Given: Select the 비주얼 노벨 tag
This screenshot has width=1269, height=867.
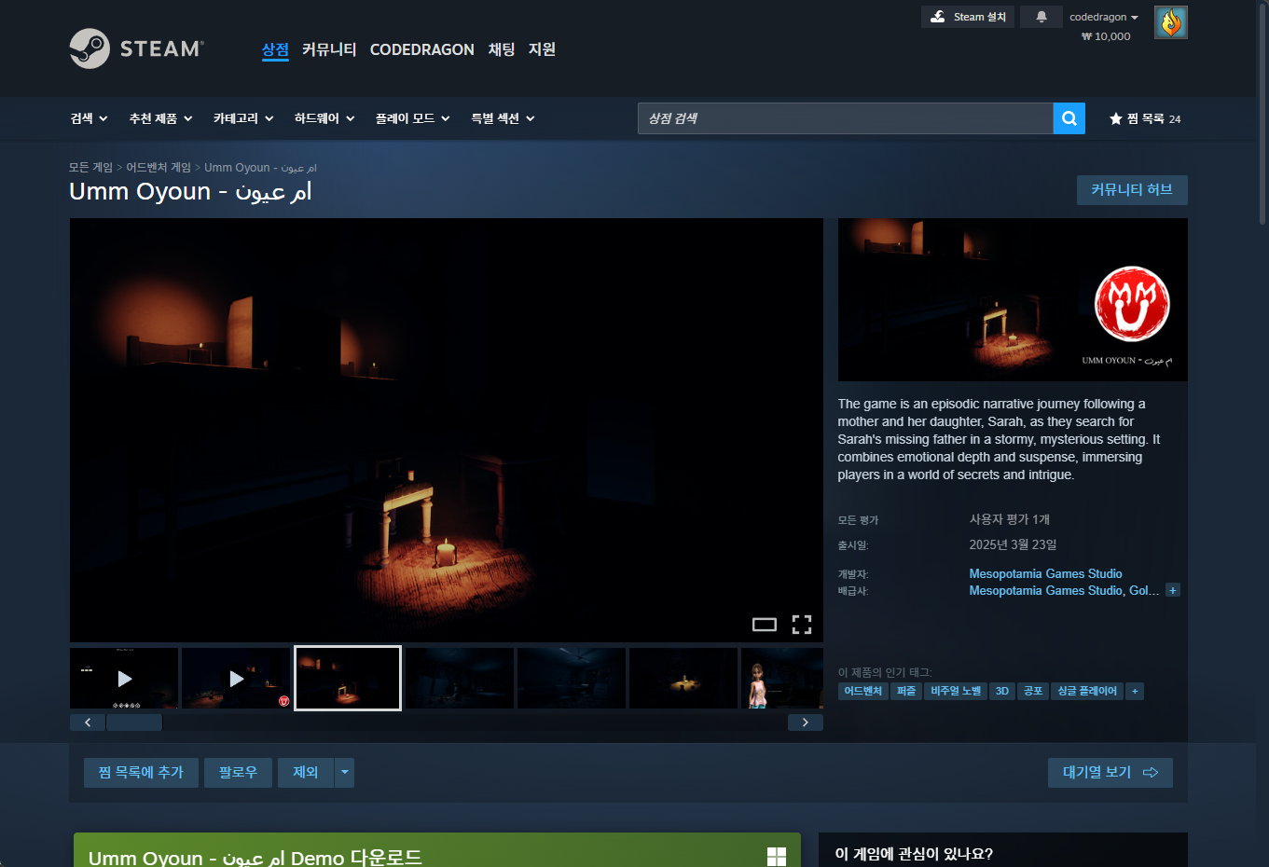Looking at the screenshot, I should [956, 691].
